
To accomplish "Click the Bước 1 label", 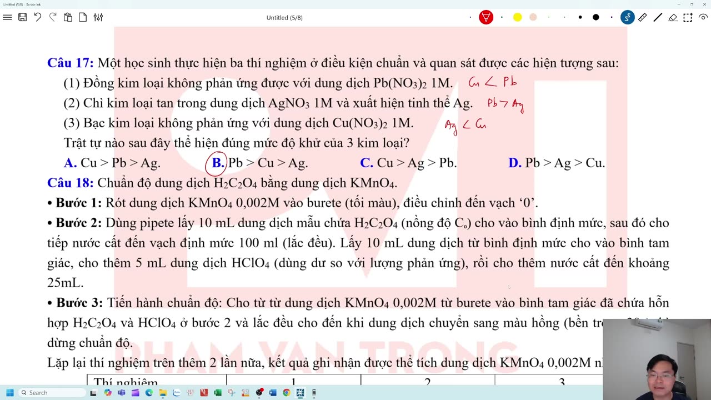I will coord(79,203).
